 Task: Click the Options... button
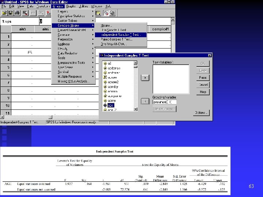click(201, 113)
